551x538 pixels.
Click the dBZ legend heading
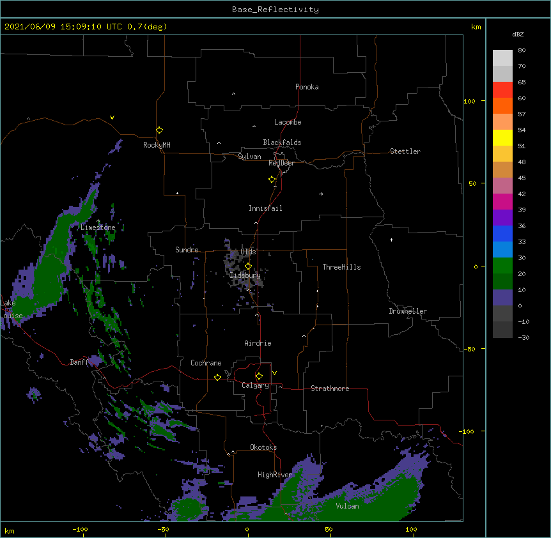tap(518, 34)
